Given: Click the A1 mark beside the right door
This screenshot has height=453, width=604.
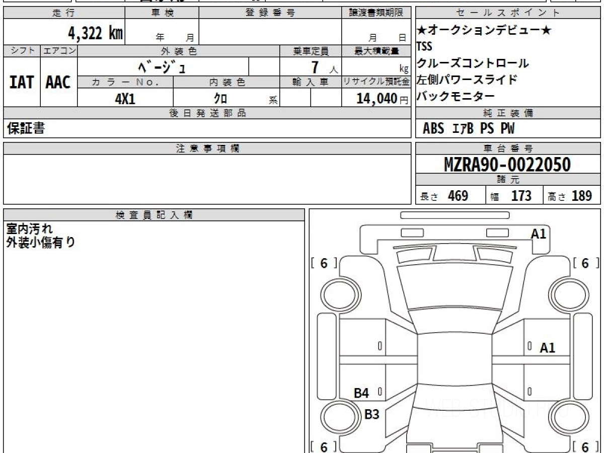Looking at the screenshot, I should 548,347.
